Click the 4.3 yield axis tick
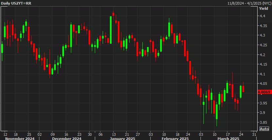Viewport: 272px width, 140px height. 262,35
